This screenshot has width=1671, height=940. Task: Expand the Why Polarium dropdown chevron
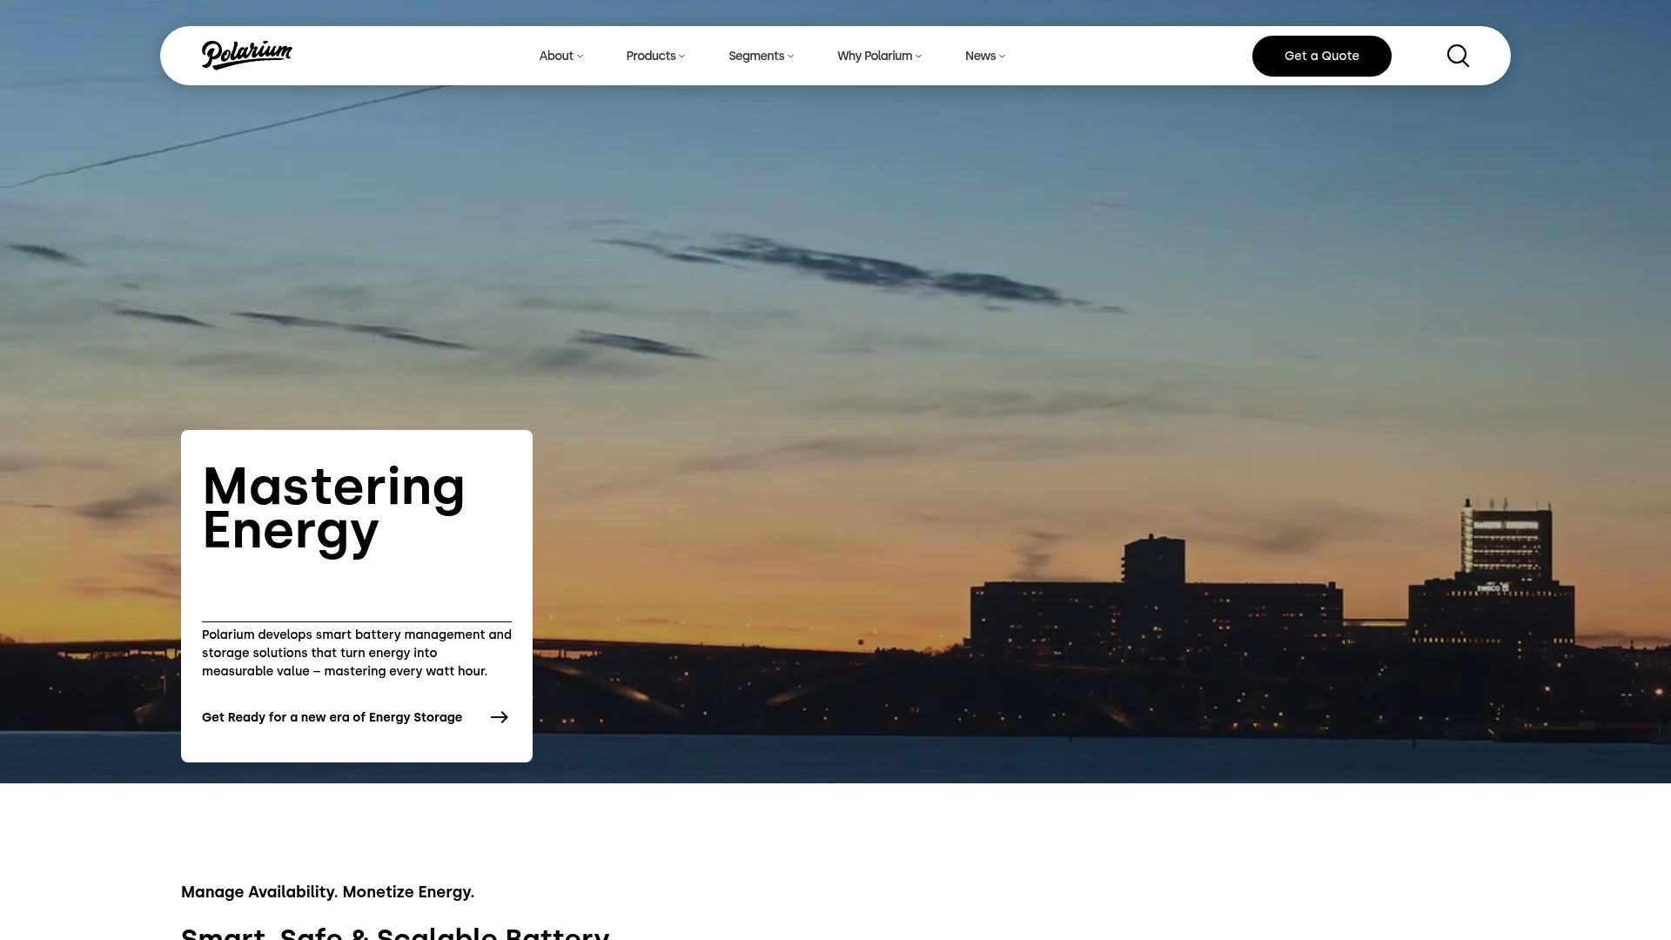(918, 56)
